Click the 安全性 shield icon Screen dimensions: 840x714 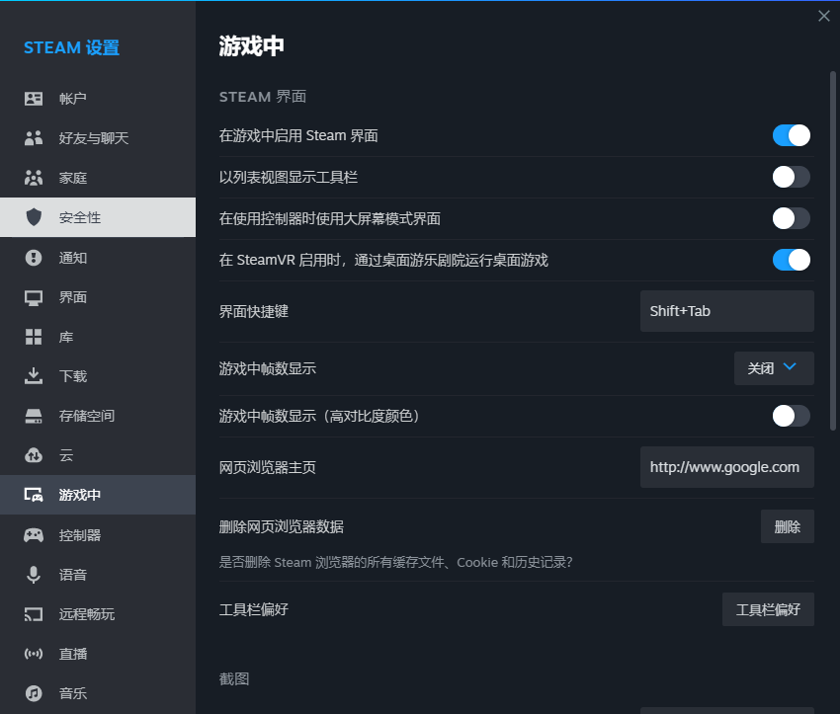[x=34, y=217]
